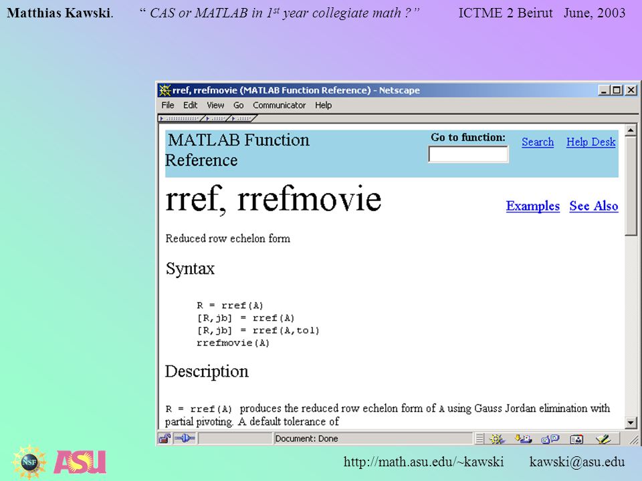642x481 pixels.
Task: Expand the rightmost collapsed toolbar tab
Action: point(243,119)
